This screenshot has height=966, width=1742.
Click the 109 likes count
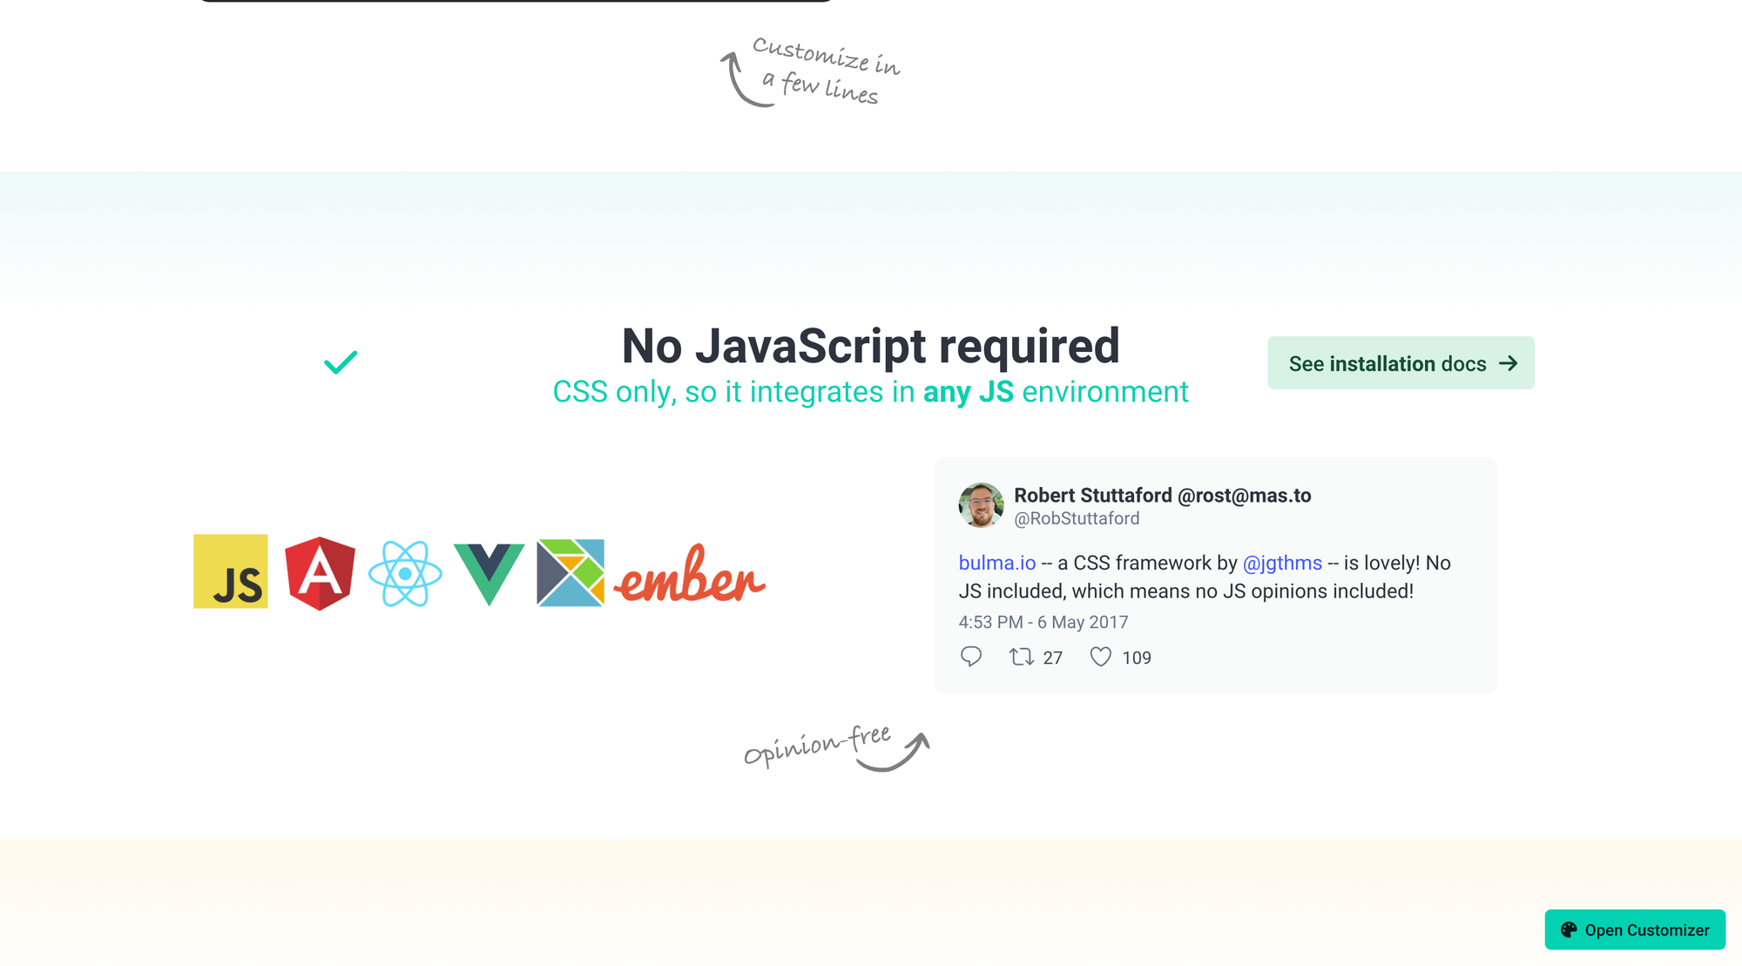click(1137, 658)
